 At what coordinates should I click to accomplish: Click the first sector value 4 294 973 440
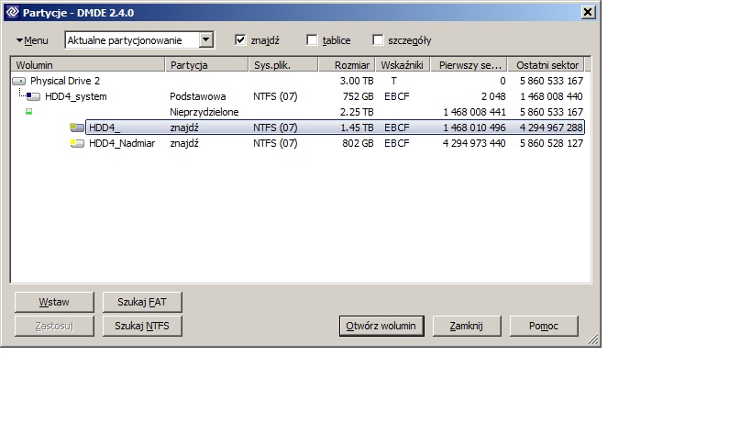pos(474,143)
